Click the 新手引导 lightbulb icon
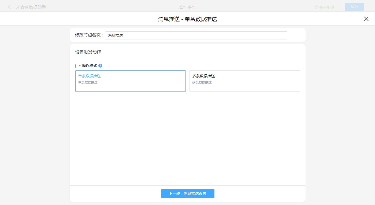Image resolution: width=375 pixels, height=205 pixels. 316,7
